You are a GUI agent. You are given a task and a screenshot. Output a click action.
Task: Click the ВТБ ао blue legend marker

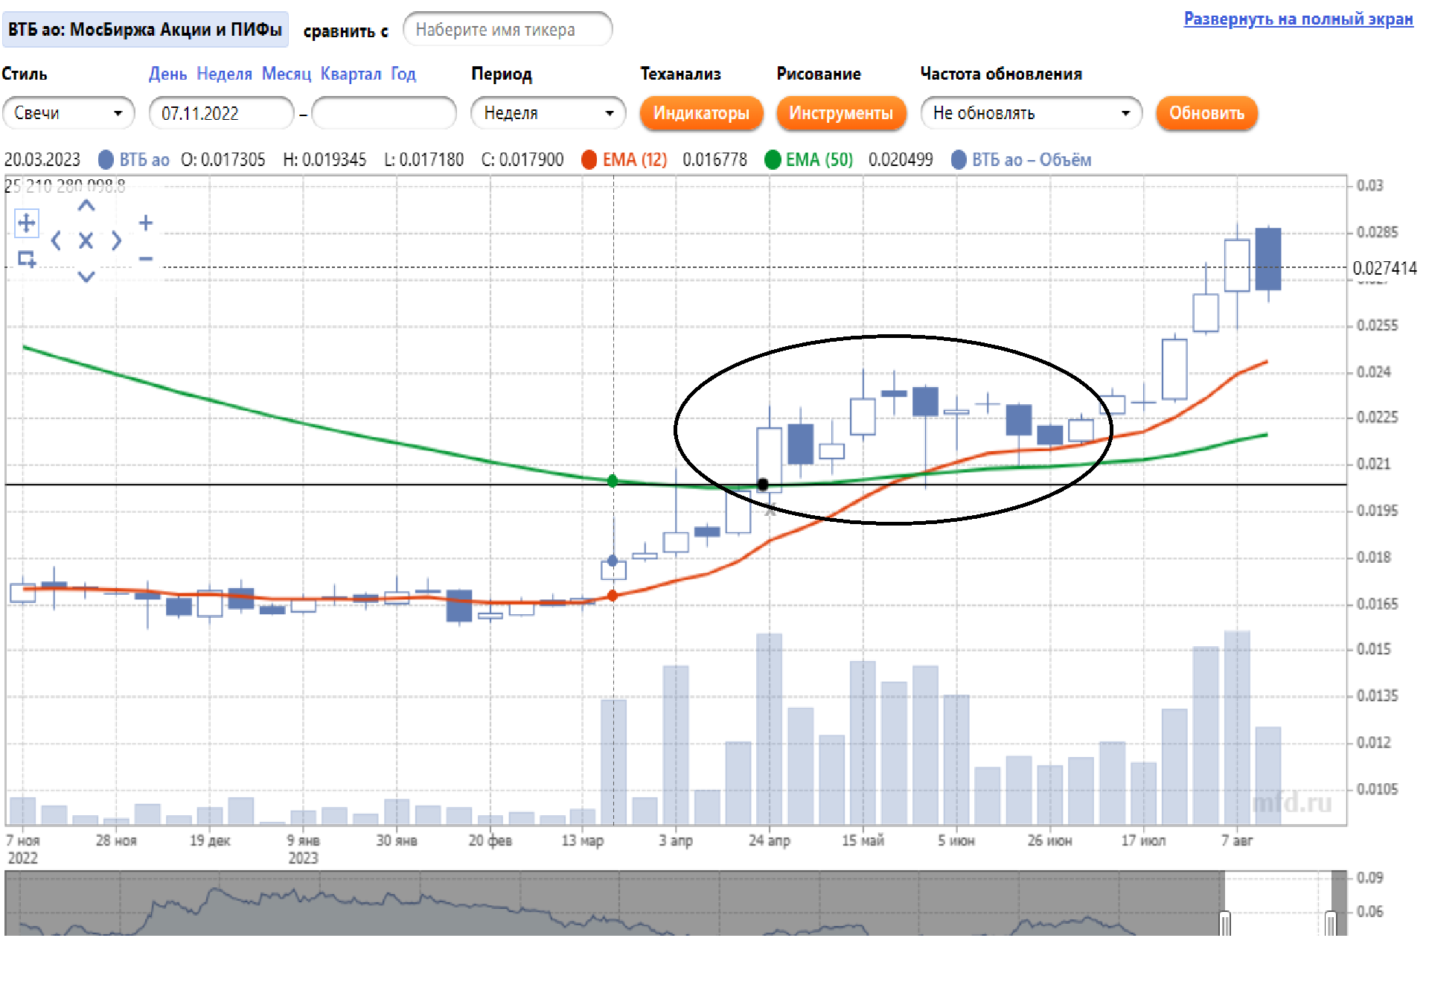(x=106, y=160)
